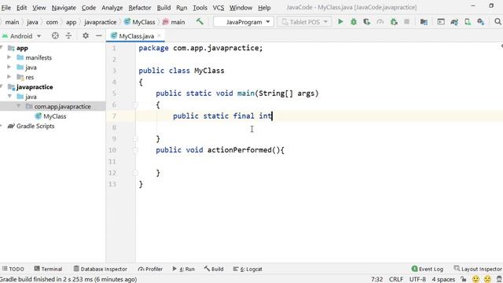The width and height of the screenshot is (503, 283).
Task: Click the Make Project hammer icon
Action: tap(200, 21)
